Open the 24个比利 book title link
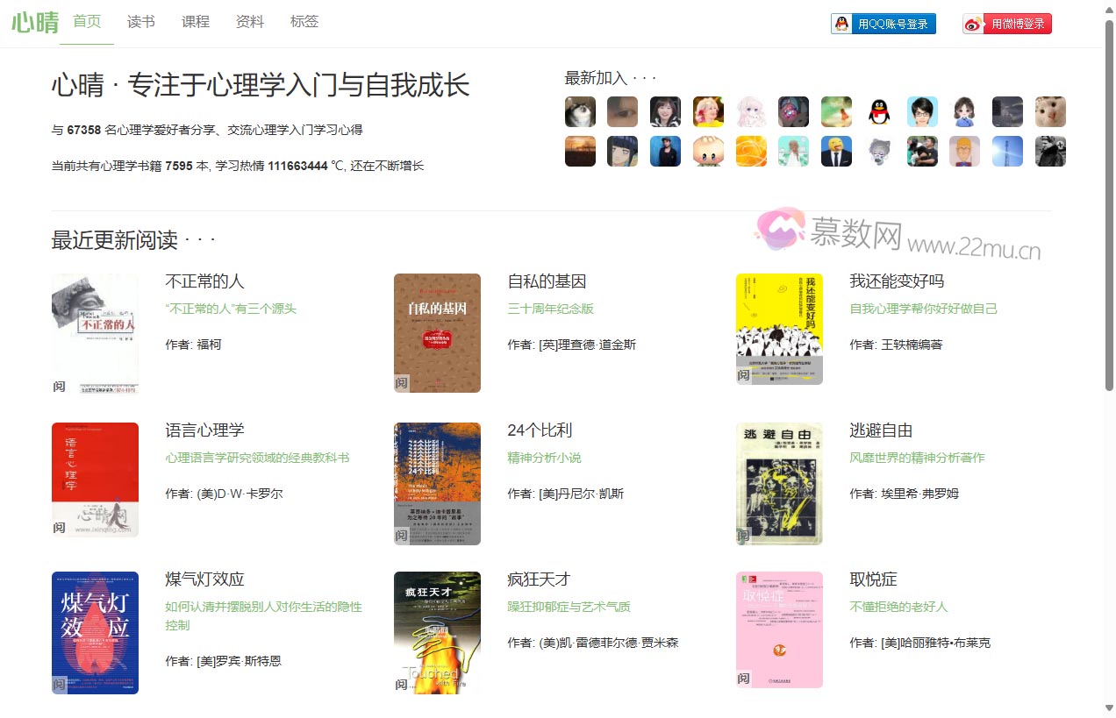The height and width of the screenshot is (718, 1116). tap(540, 430)
